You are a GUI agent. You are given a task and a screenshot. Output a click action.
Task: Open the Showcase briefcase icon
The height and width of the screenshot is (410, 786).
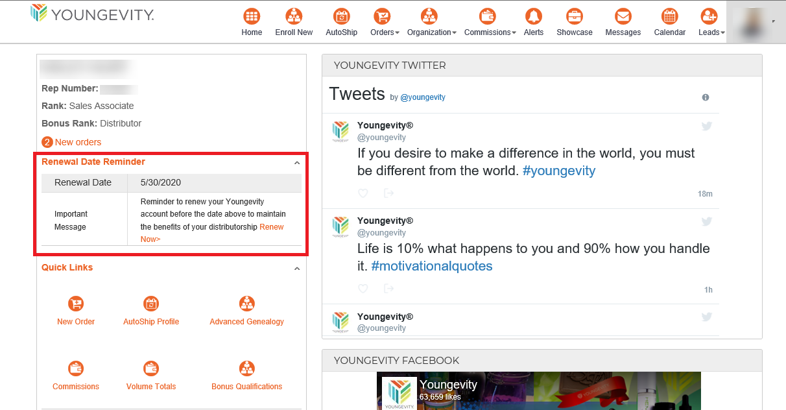[574, 17]
